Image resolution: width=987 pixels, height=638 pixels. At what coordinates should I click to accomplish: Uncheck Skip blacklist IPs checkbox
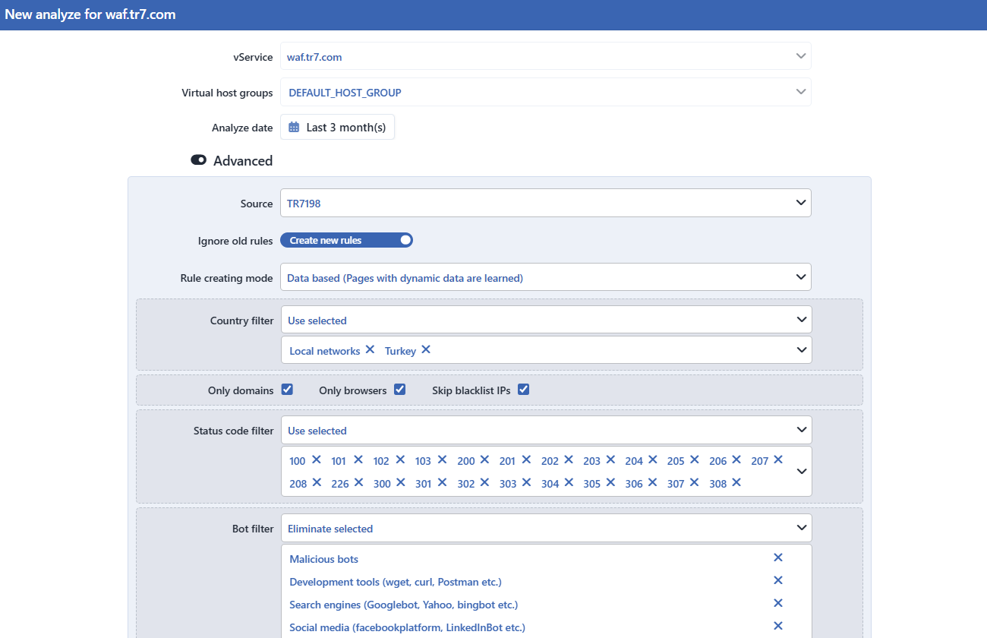[523, 390]
